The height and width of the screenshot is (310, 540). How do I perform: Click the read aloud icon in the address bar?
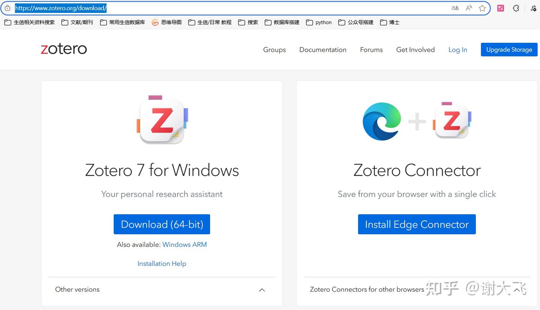[x=468, y=8]
